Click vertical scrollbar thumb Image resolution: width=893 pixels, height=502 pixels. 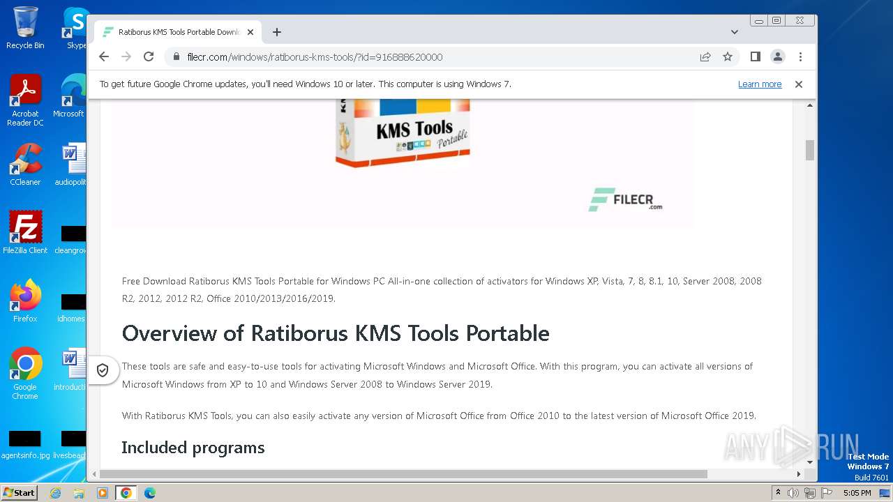810,150
